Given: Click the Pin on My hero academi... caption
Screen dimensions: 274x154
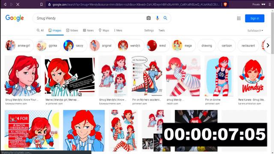Looking at the screenshot, I should (146, 100).
